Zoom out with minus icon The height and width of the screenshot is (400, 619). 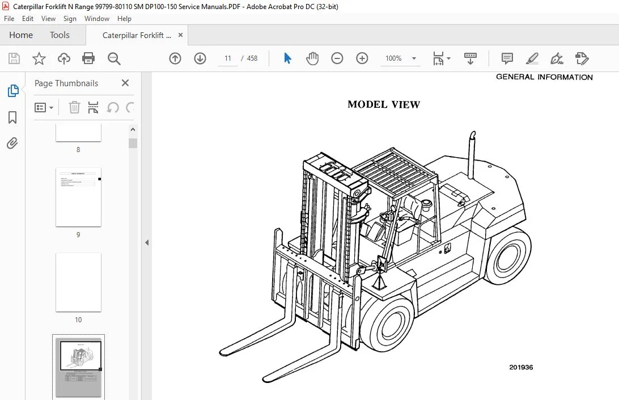pyautogui.click(x=337, y=58)
